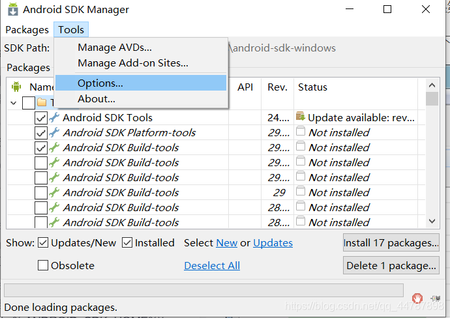Viewport: 450px width, 318px height.
Task: Click 'Done loading packages.' status text
Action: pyautogui.click(x=61, y=308)
